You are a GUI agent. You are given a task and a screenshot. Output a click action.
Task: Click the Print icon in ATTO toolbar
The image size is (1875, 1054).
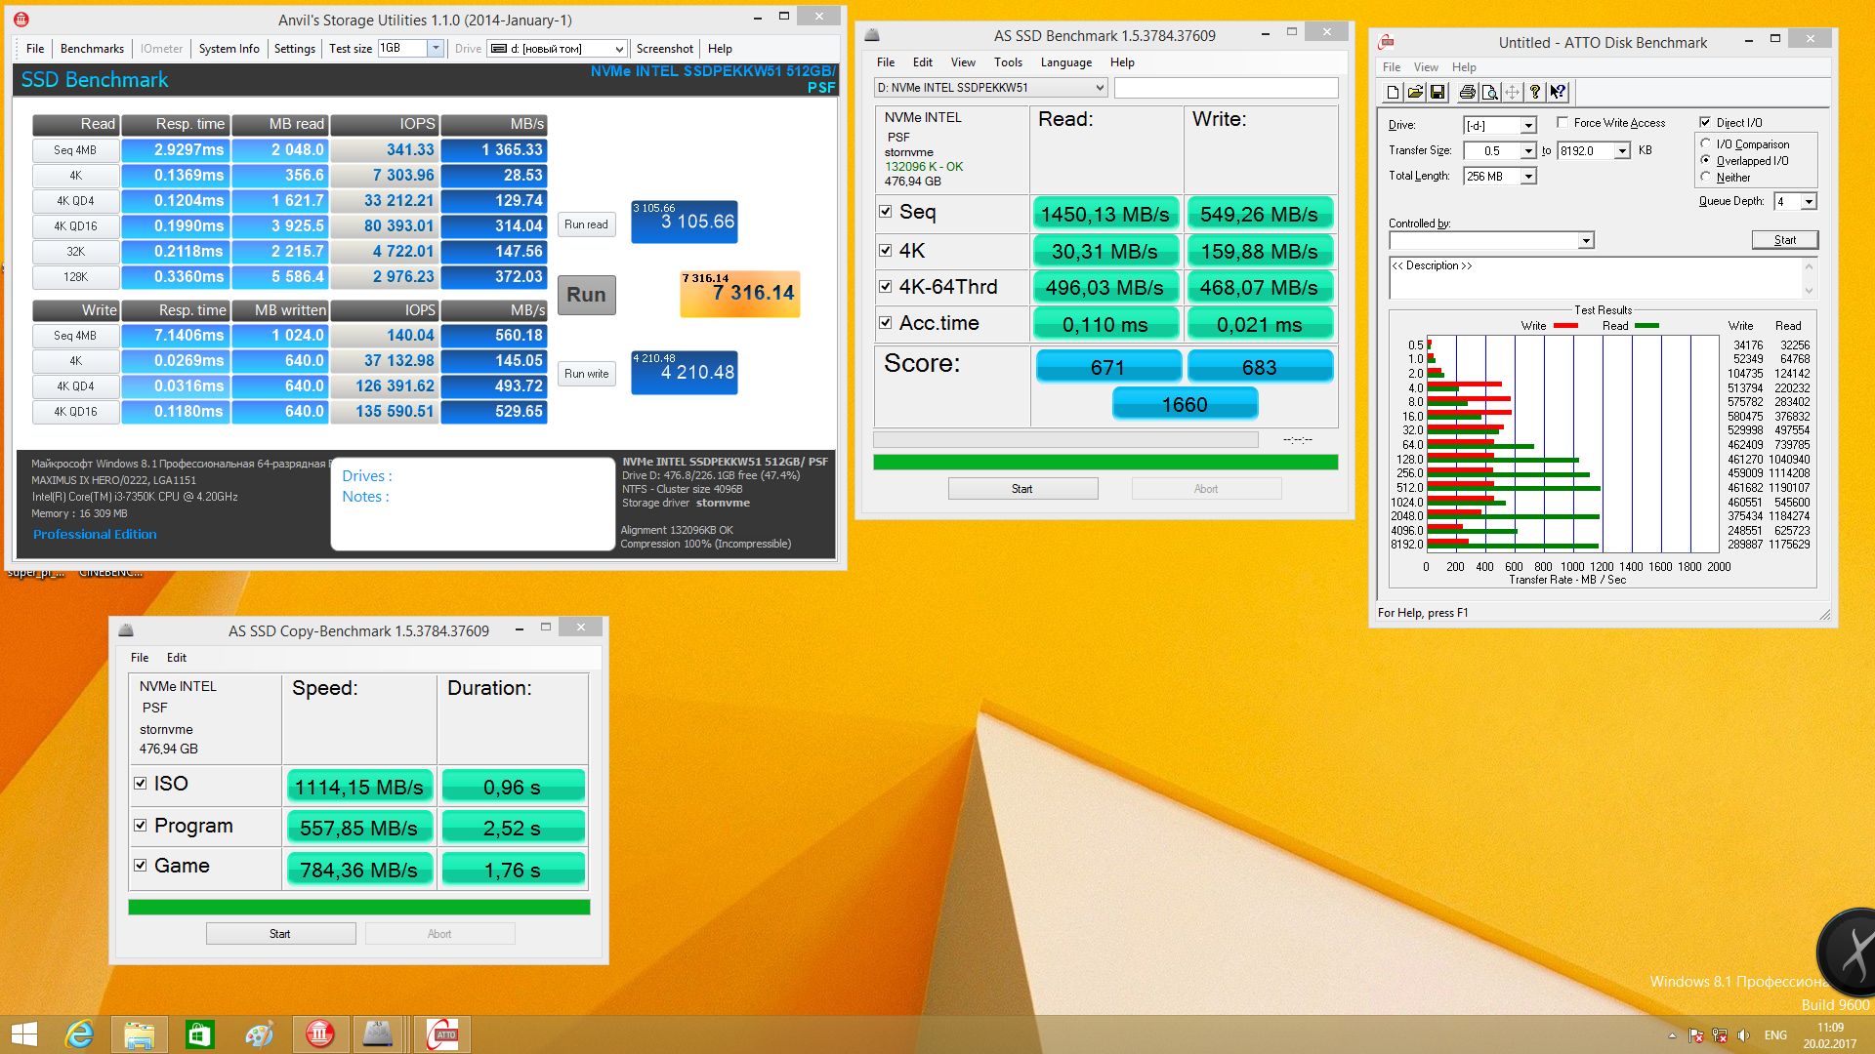1467,93
